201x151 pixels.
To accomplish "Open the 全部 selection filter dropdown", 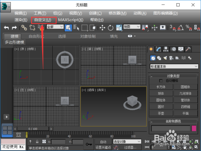I will pyautogui.click(x=55, y=27).
